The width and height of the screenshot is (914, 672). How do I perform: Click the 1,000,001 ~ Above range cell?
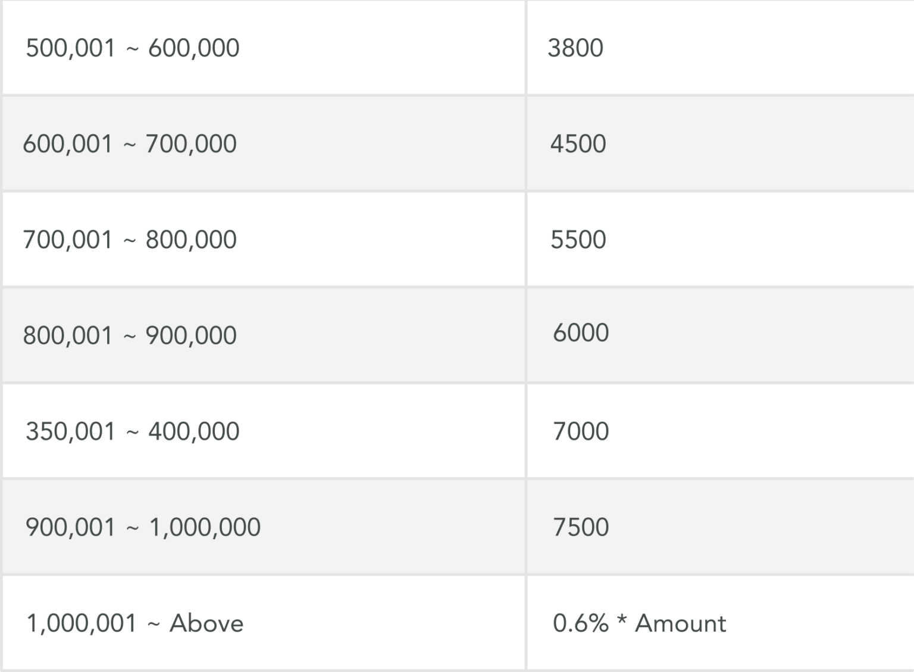tap(135, 623)
